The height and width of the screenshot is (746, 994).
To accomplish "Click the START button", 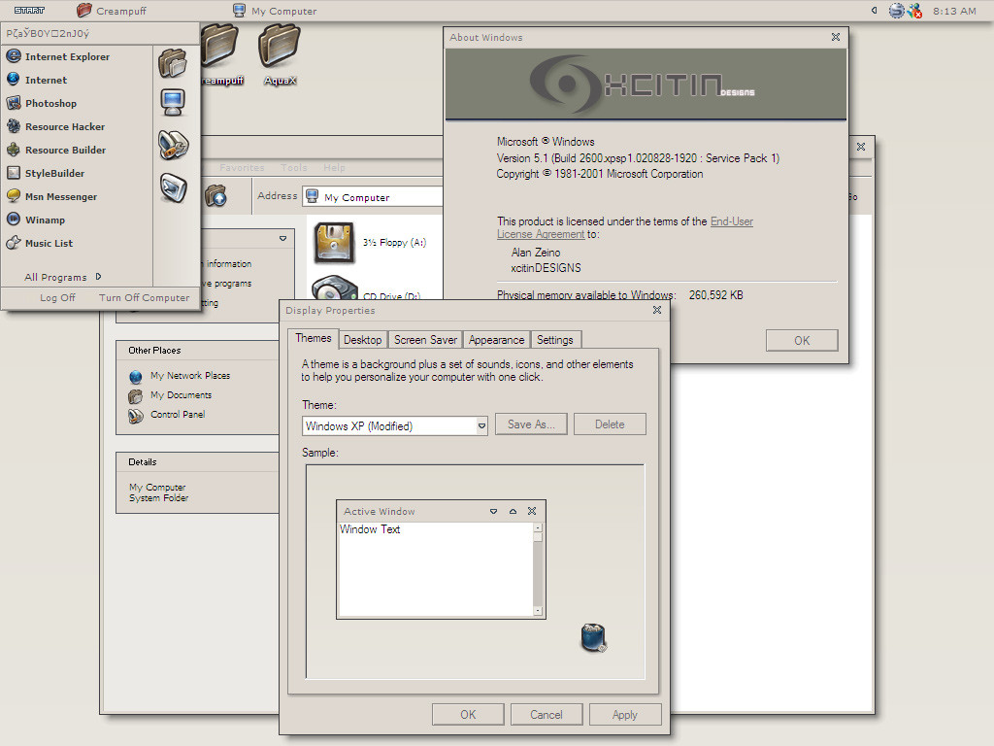I will (x=29, y=10).
